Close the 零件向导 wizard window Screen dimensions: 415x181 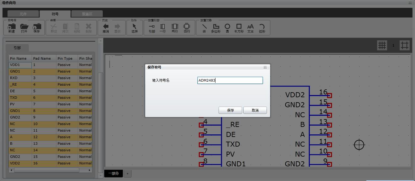(x=410, y=3)
